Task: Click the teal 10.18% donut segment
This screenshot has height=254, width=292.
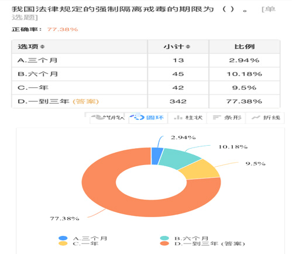Action: [x=178, y=158]
